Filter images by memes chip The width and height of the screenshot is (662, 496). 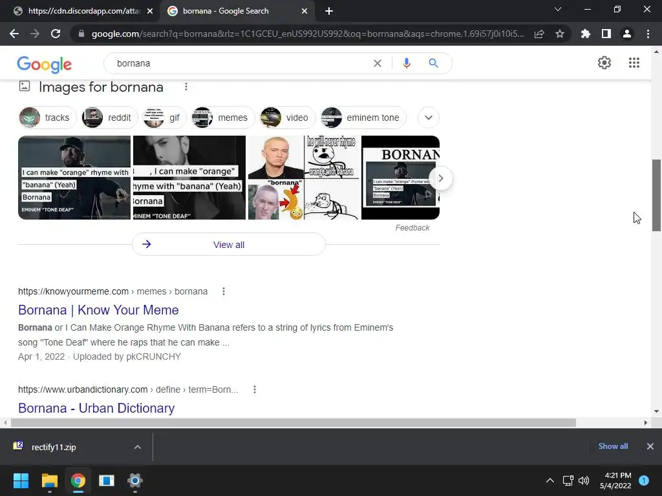click(x=223, y=118)
